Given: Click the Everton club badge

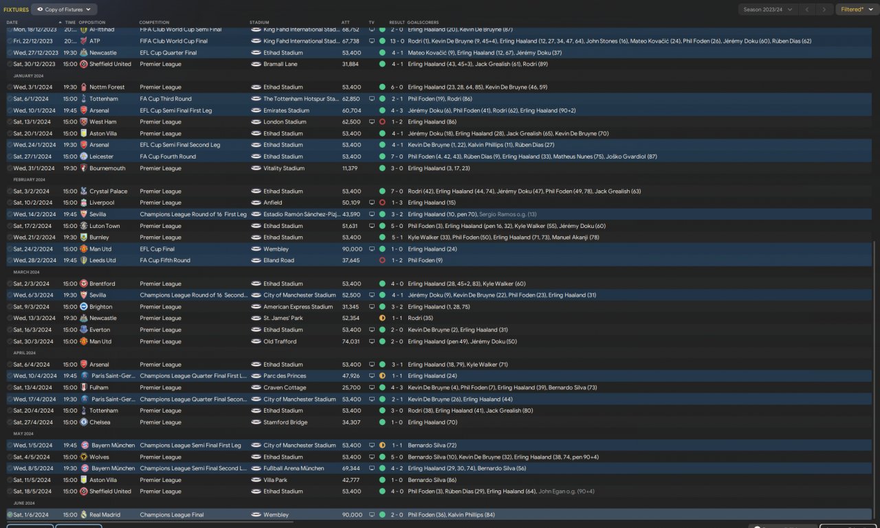Looking at the screenshot, I should [x=83, y=330].
